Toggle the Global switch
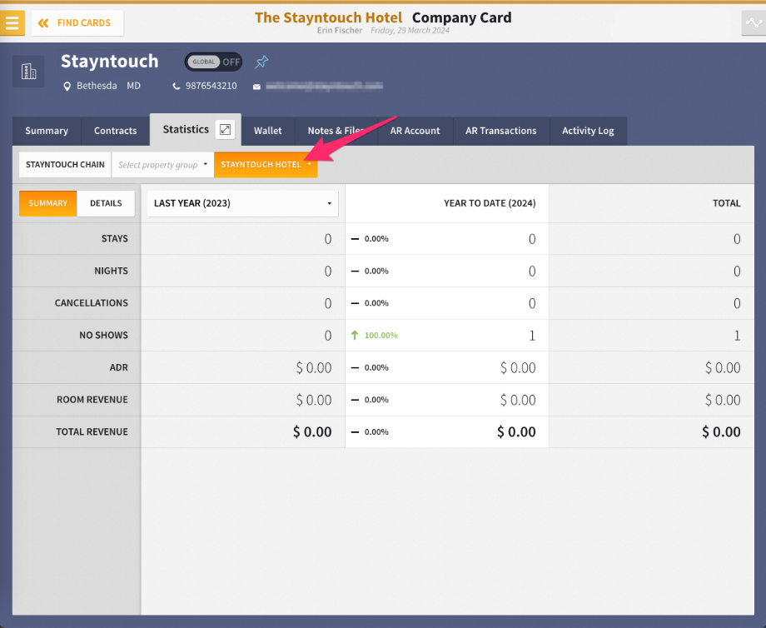 [213, 62]
